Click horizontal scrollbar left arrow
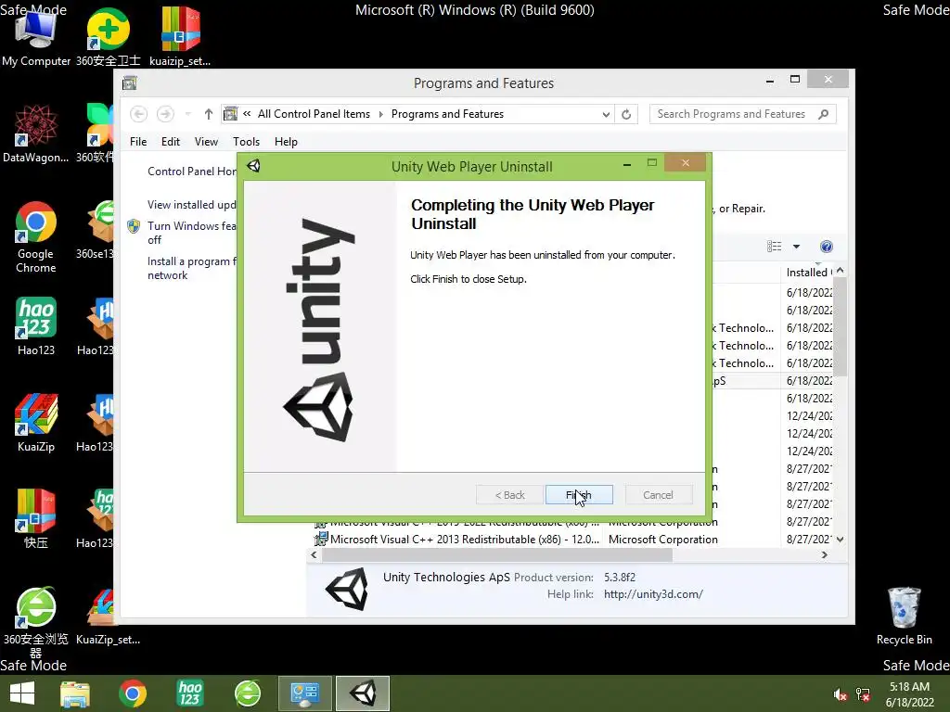The image size is (950, 712). pyautogui.click(x=314, y=554)
